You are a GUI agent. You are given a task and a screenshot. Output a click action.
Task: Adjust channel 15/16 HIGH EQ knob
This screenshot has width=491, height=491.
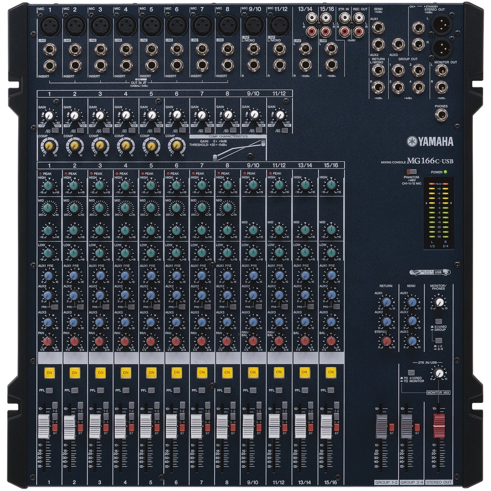pos(331,186)
